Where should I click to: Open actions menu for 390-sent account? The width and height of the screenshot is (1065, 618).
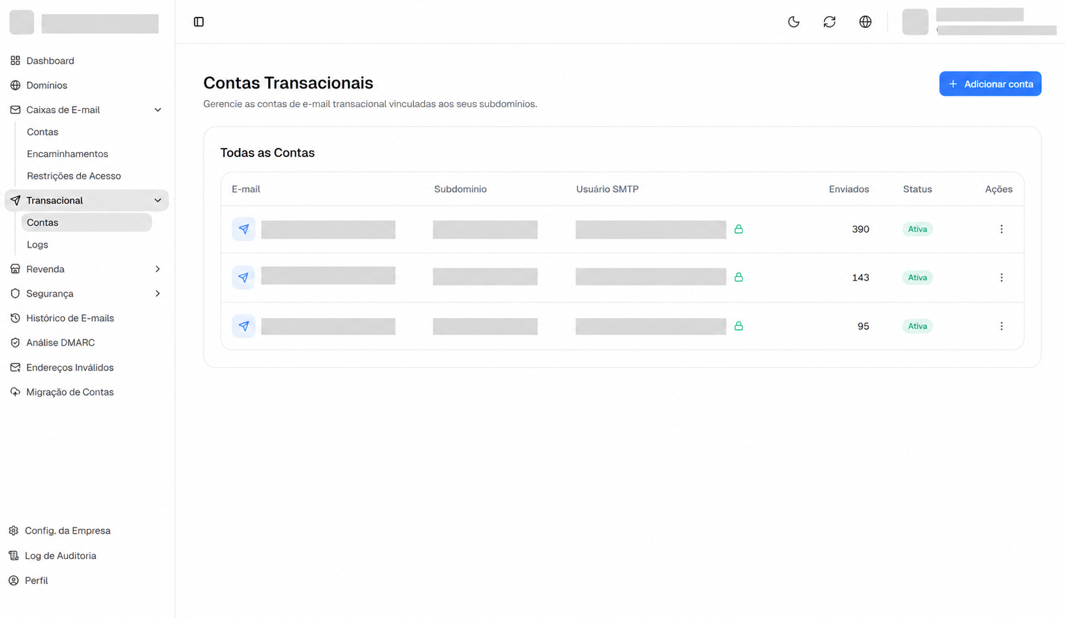[x=1001, y=229]
